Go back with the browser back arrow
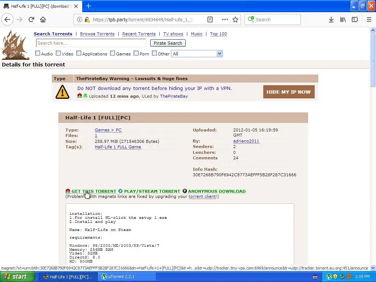The height and width of the screenshot is (282, 376). click(x=7, y=19)
